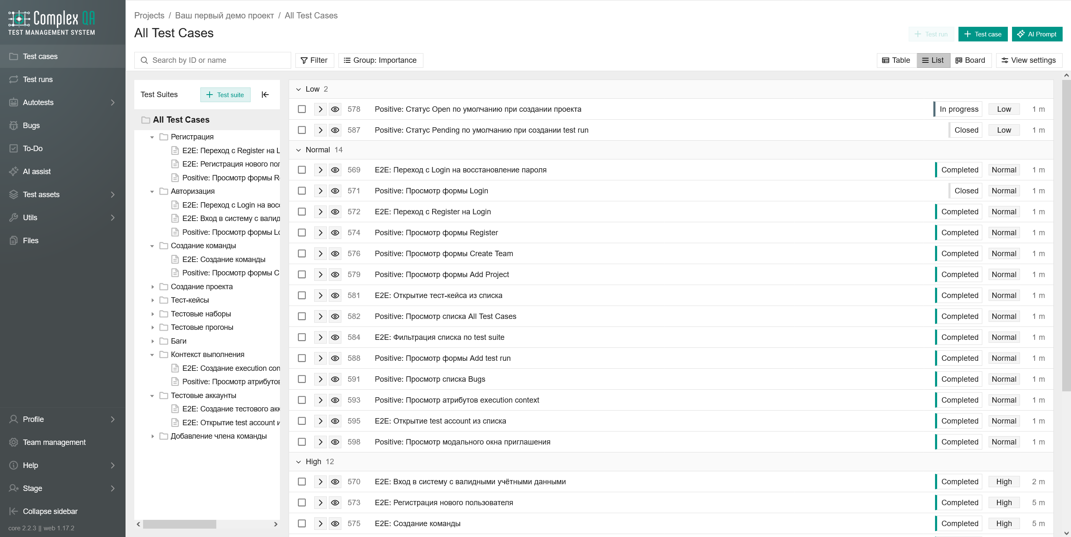Collapse the Test Suites panel arrow icon
Viewport: 1071px width, 537px height.
pyautogui.click(x=265, y=95)
